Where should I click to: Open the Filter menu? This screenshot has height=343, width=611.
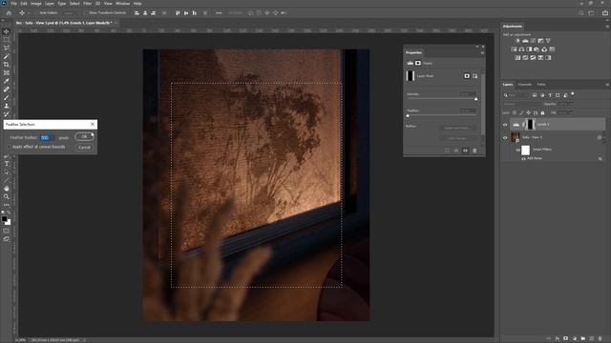[x=87, y=4]
